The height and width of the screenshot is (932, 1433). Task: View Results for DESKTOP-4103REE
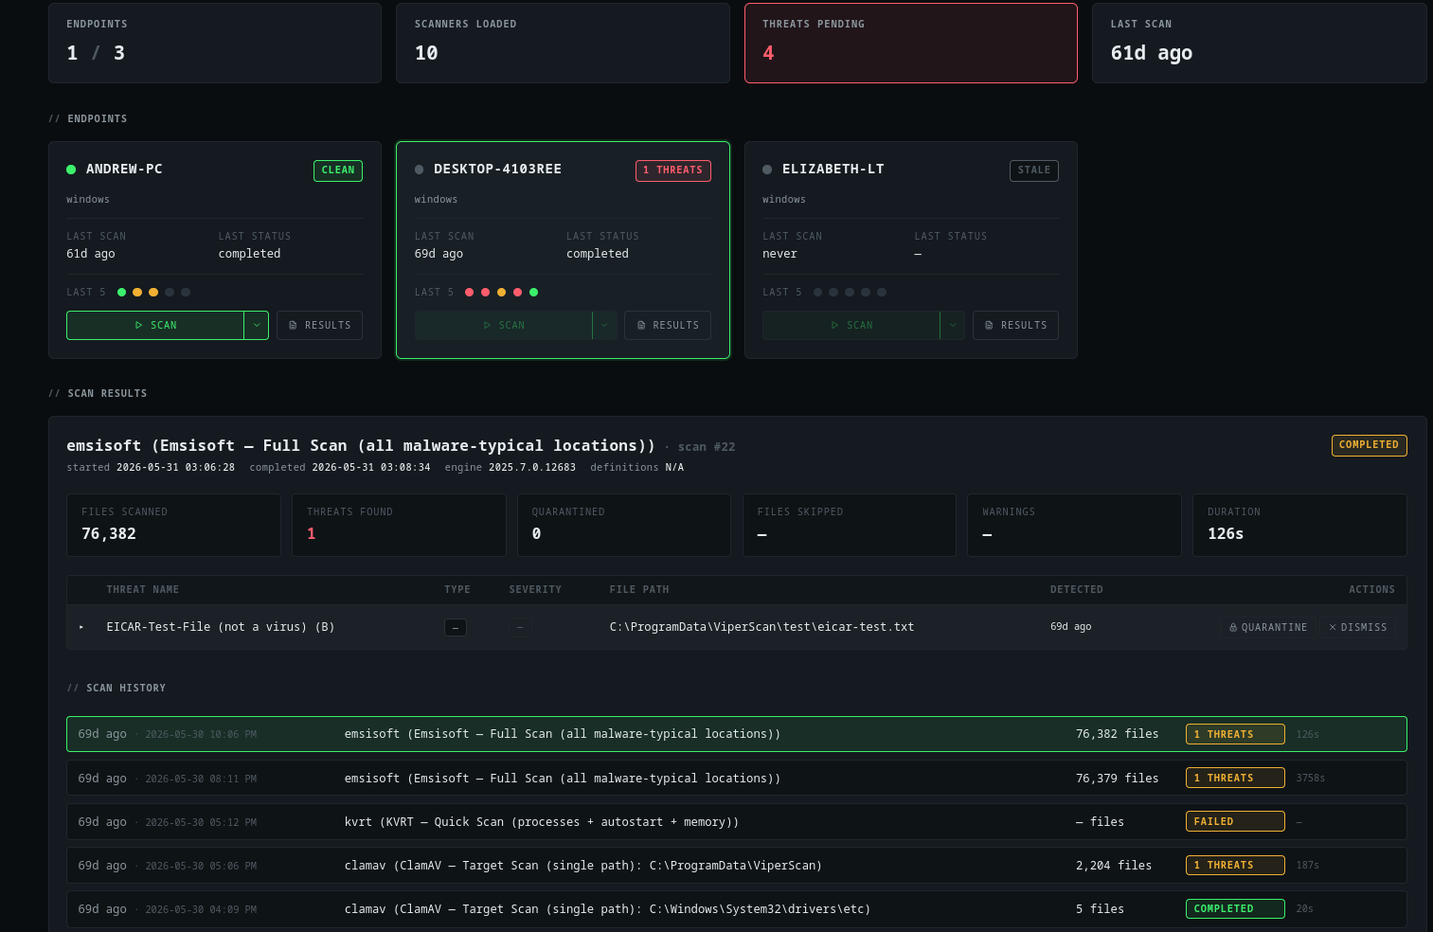coord(668,325)
